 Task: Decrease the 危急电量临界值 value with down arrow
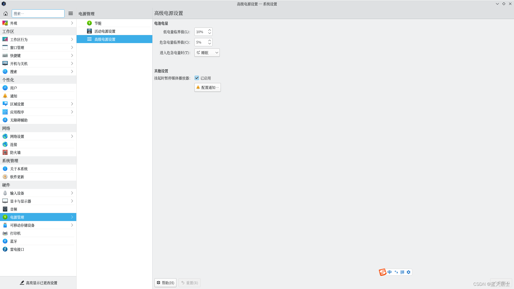click(210, 44)
